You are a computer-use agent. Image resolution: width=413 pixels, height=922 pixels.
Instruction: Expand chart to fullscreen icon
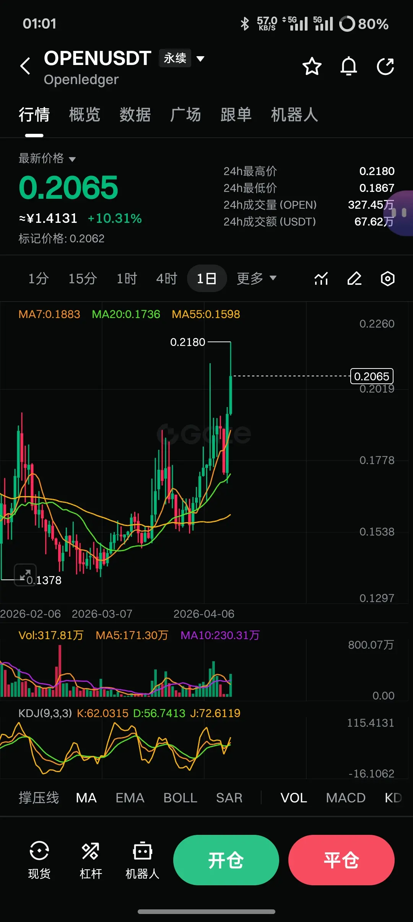(25, 575)
